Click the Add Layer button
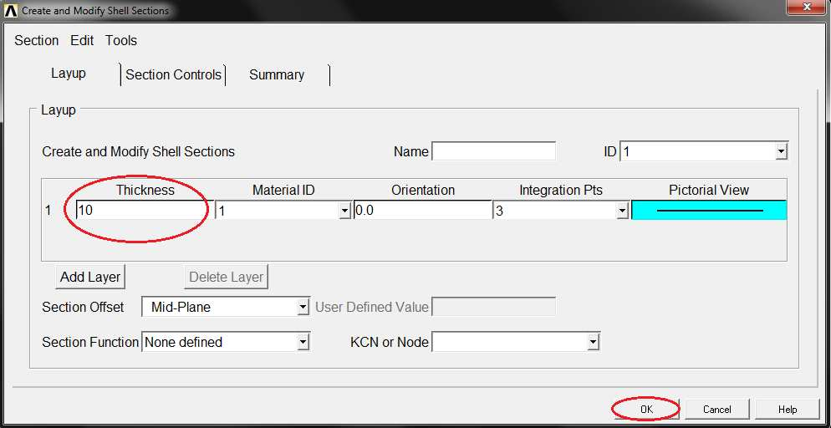 (90, 277)
